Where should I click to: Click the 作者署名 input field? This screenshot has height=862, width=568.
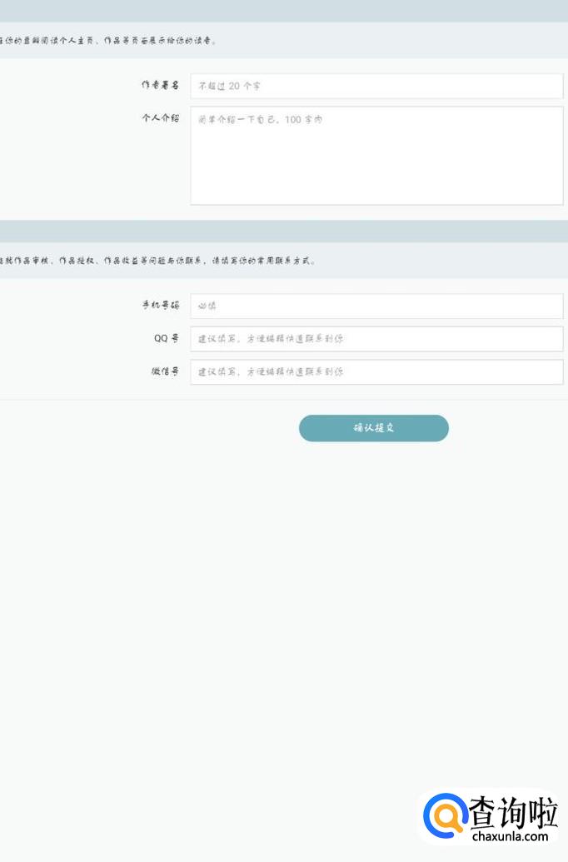tap(376, 86)
